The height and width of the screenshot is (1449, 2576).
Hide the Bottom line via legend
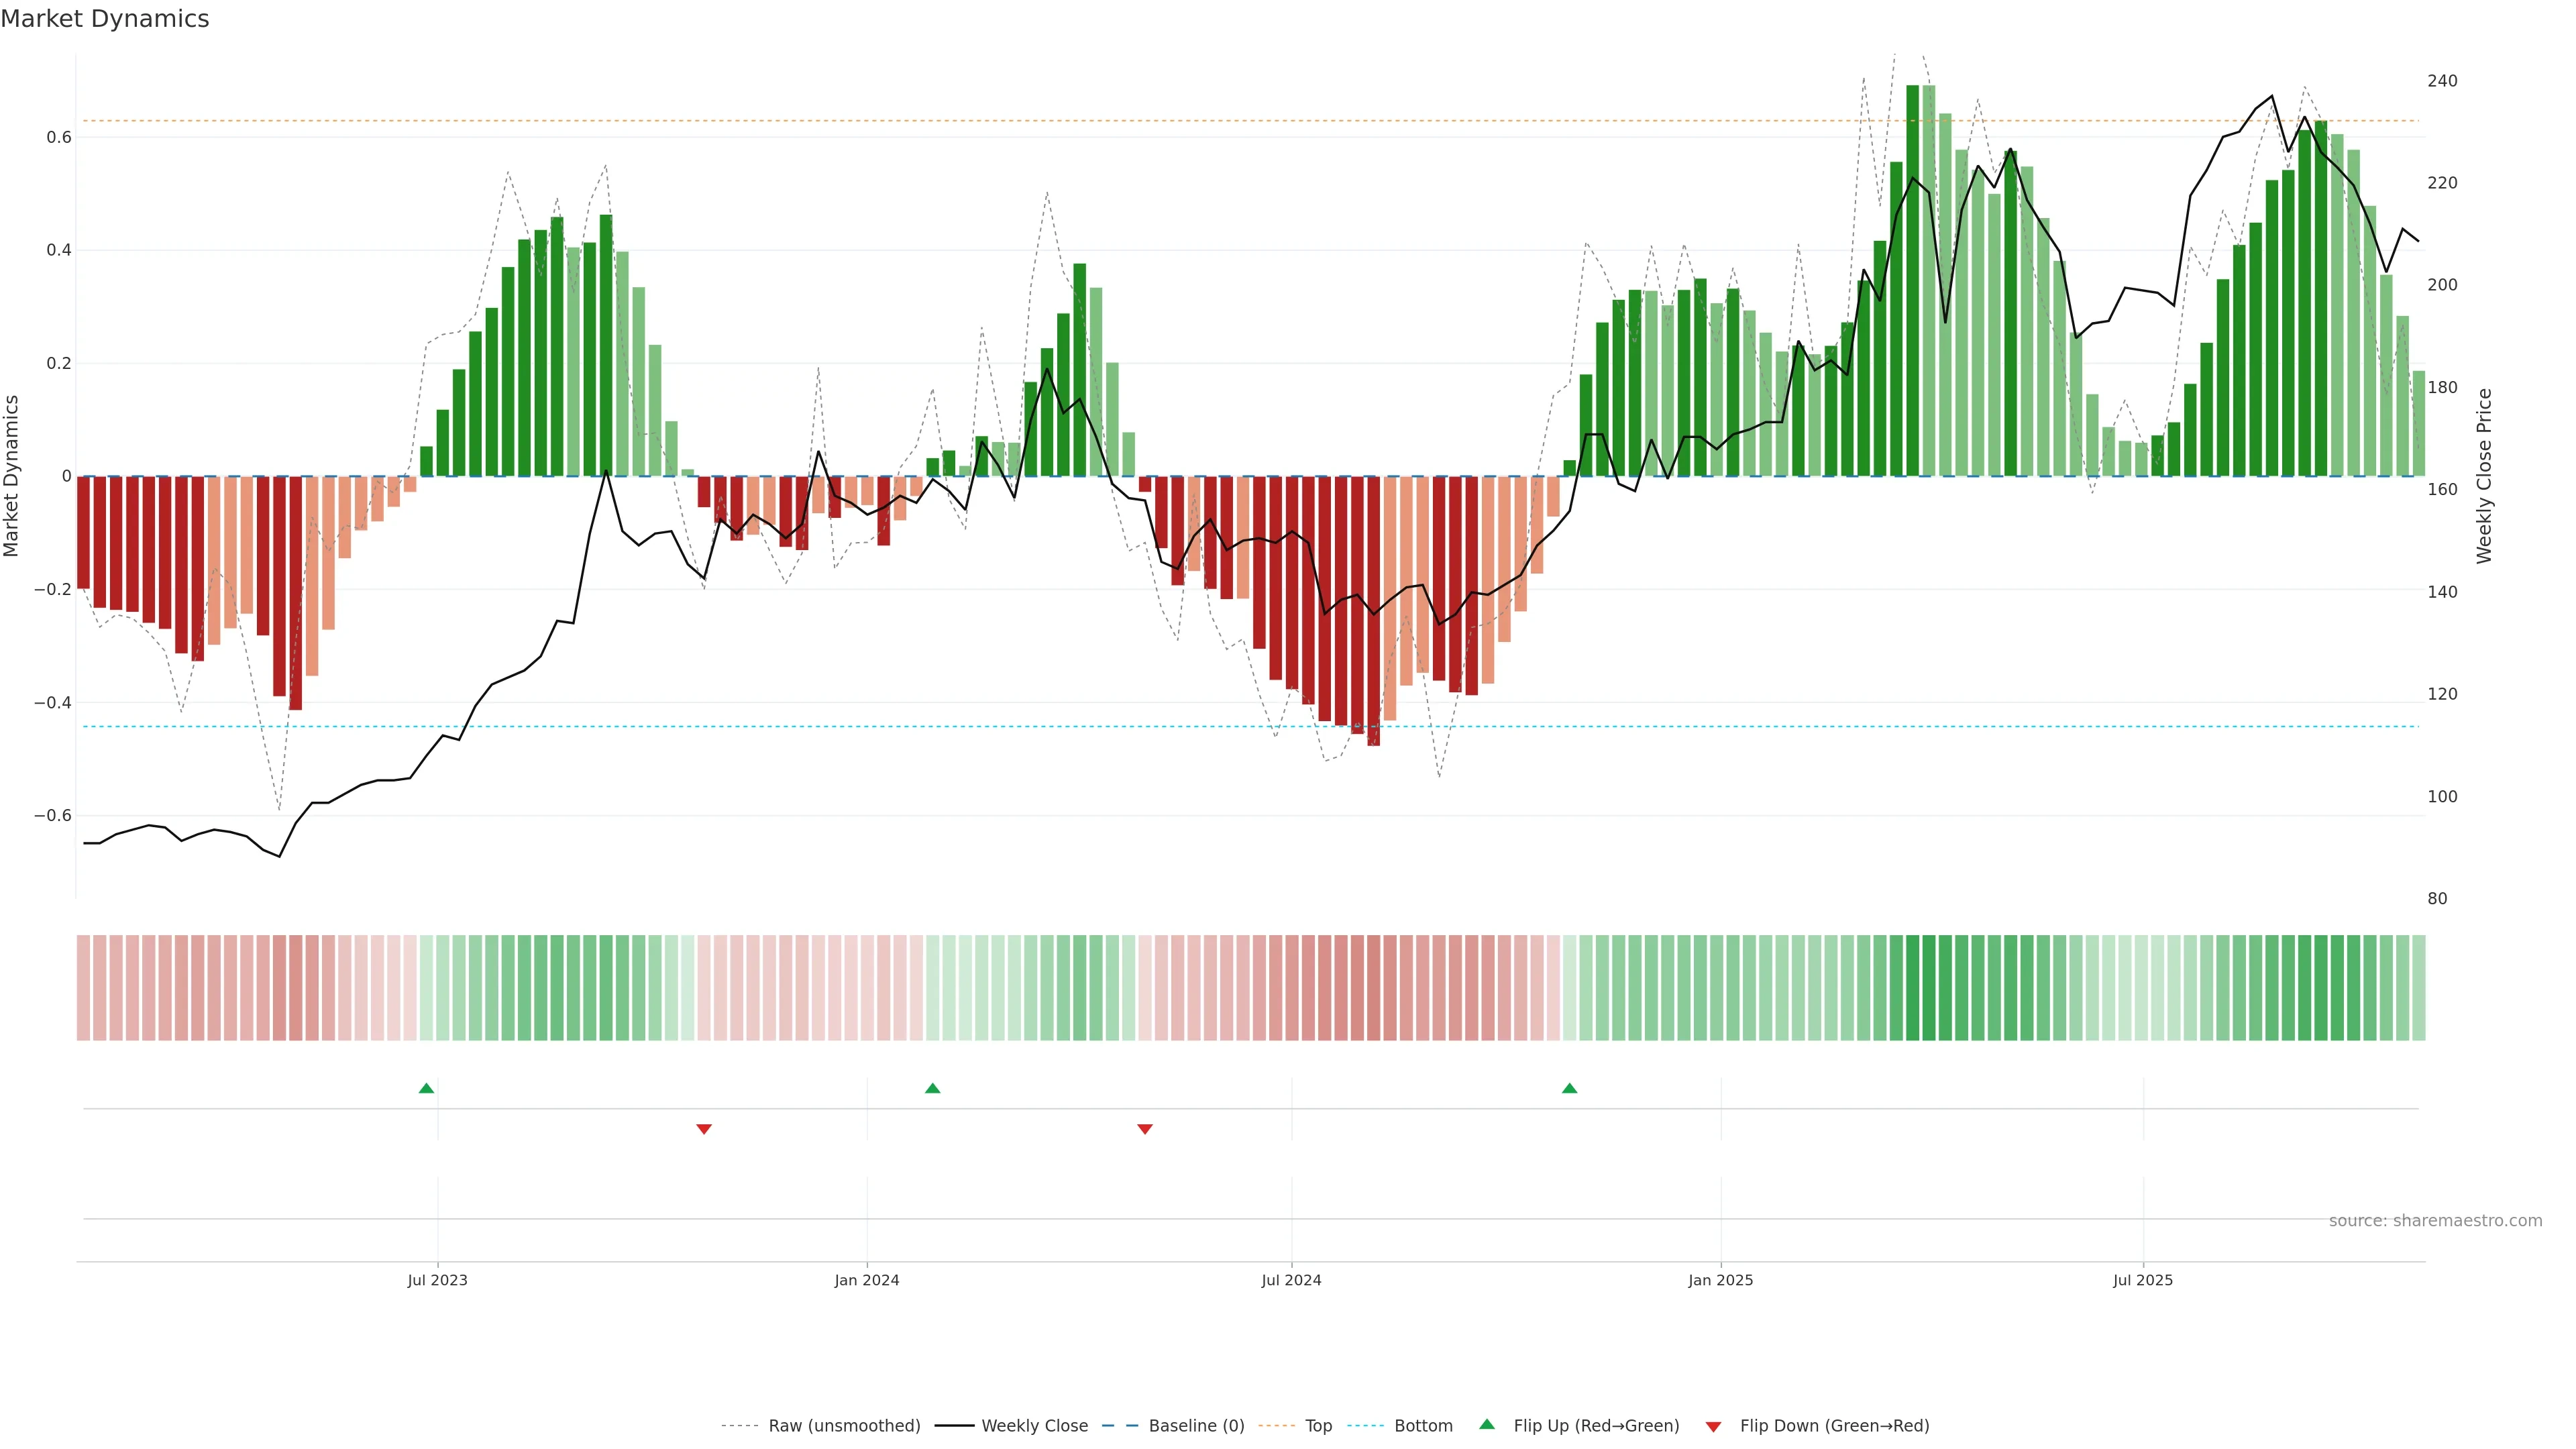tap(1423, 1426)
